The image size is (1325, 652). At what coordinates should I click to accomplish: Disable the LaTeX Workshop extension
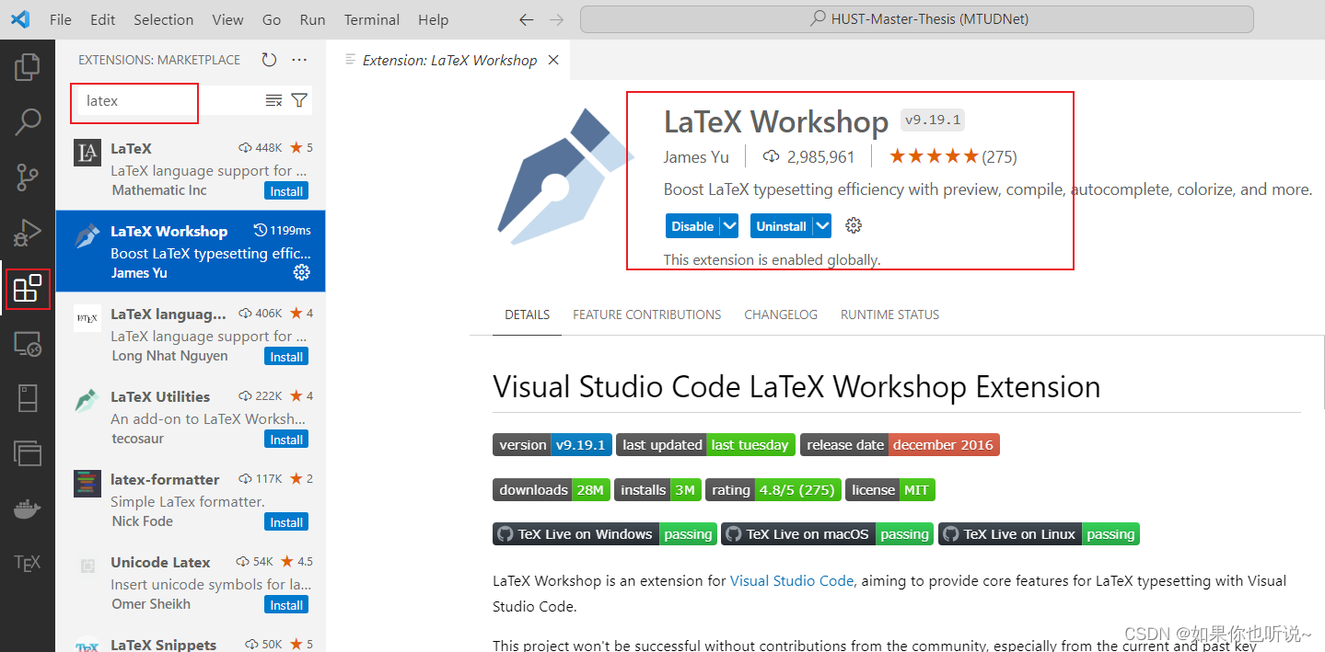point(692,225)
